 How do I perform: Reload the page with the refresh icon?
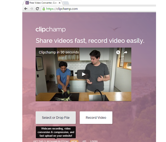pos(37,9)
